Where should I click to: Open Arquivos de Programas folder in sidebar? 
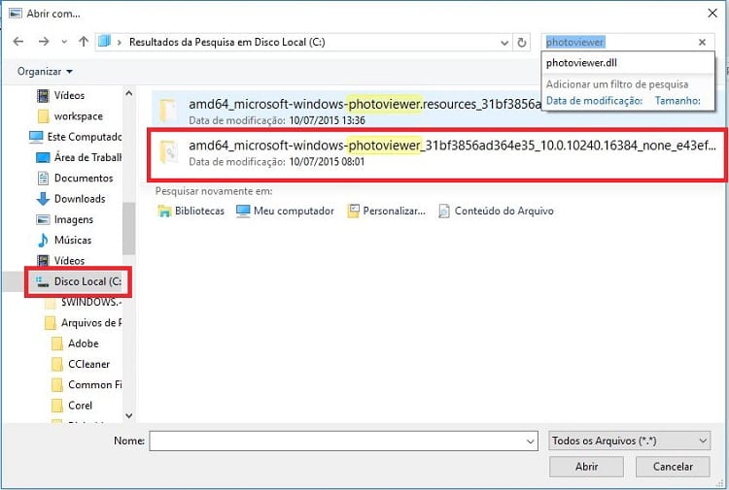coord(84,323)
